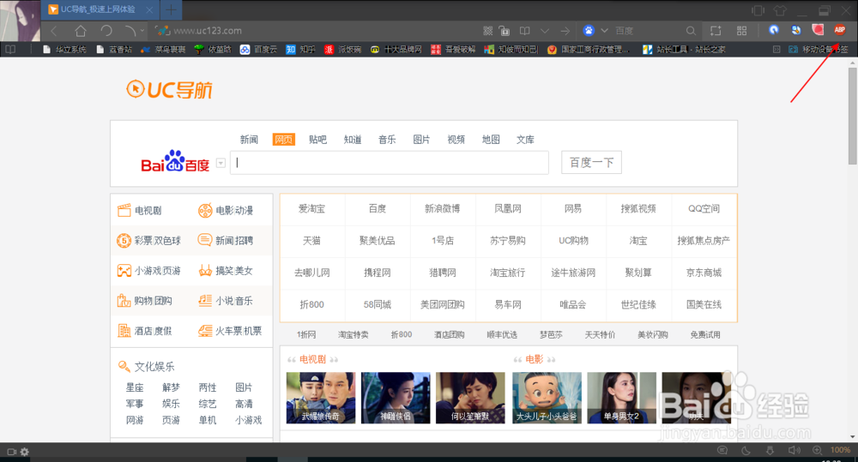Click the download arrow in status bar
Viewport: 858px width, 462px height.
click(770, 451)
